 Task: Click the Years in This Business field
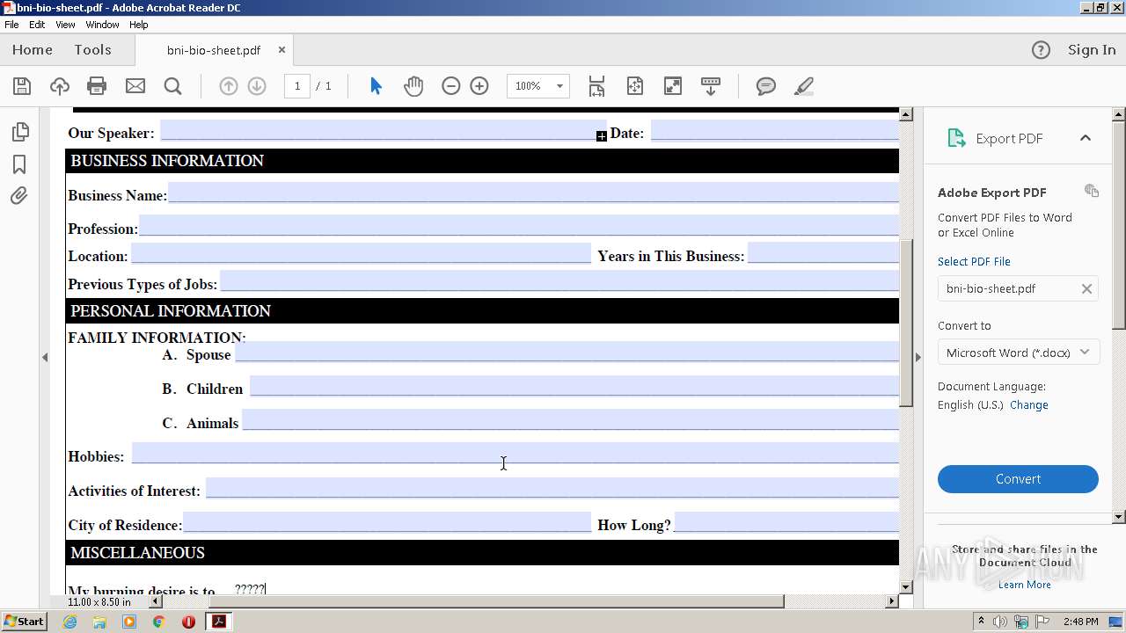pos(823,253)
